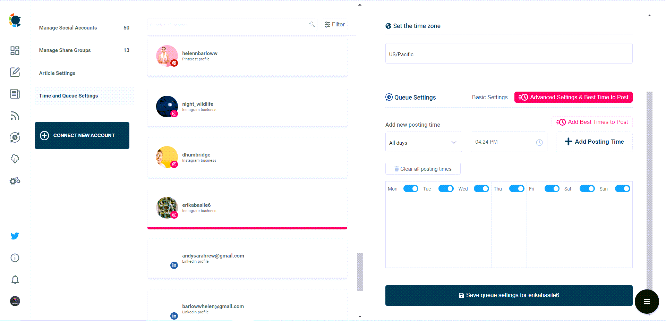Save queue settings for erikabasile6
Screen dimensions: 666x321
509,295
